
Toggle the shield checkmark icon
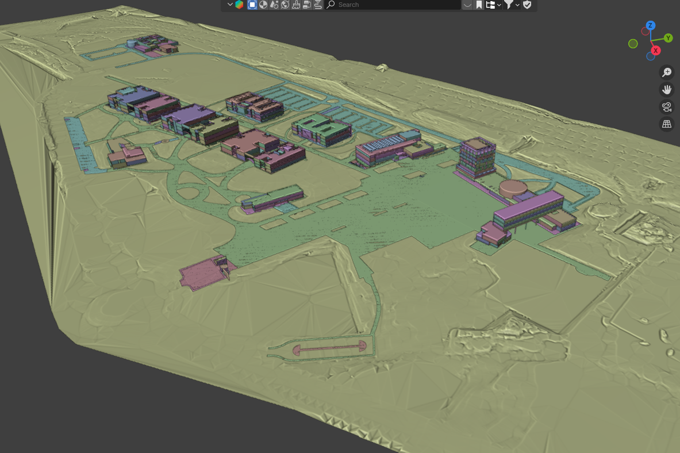coord(527,5)
